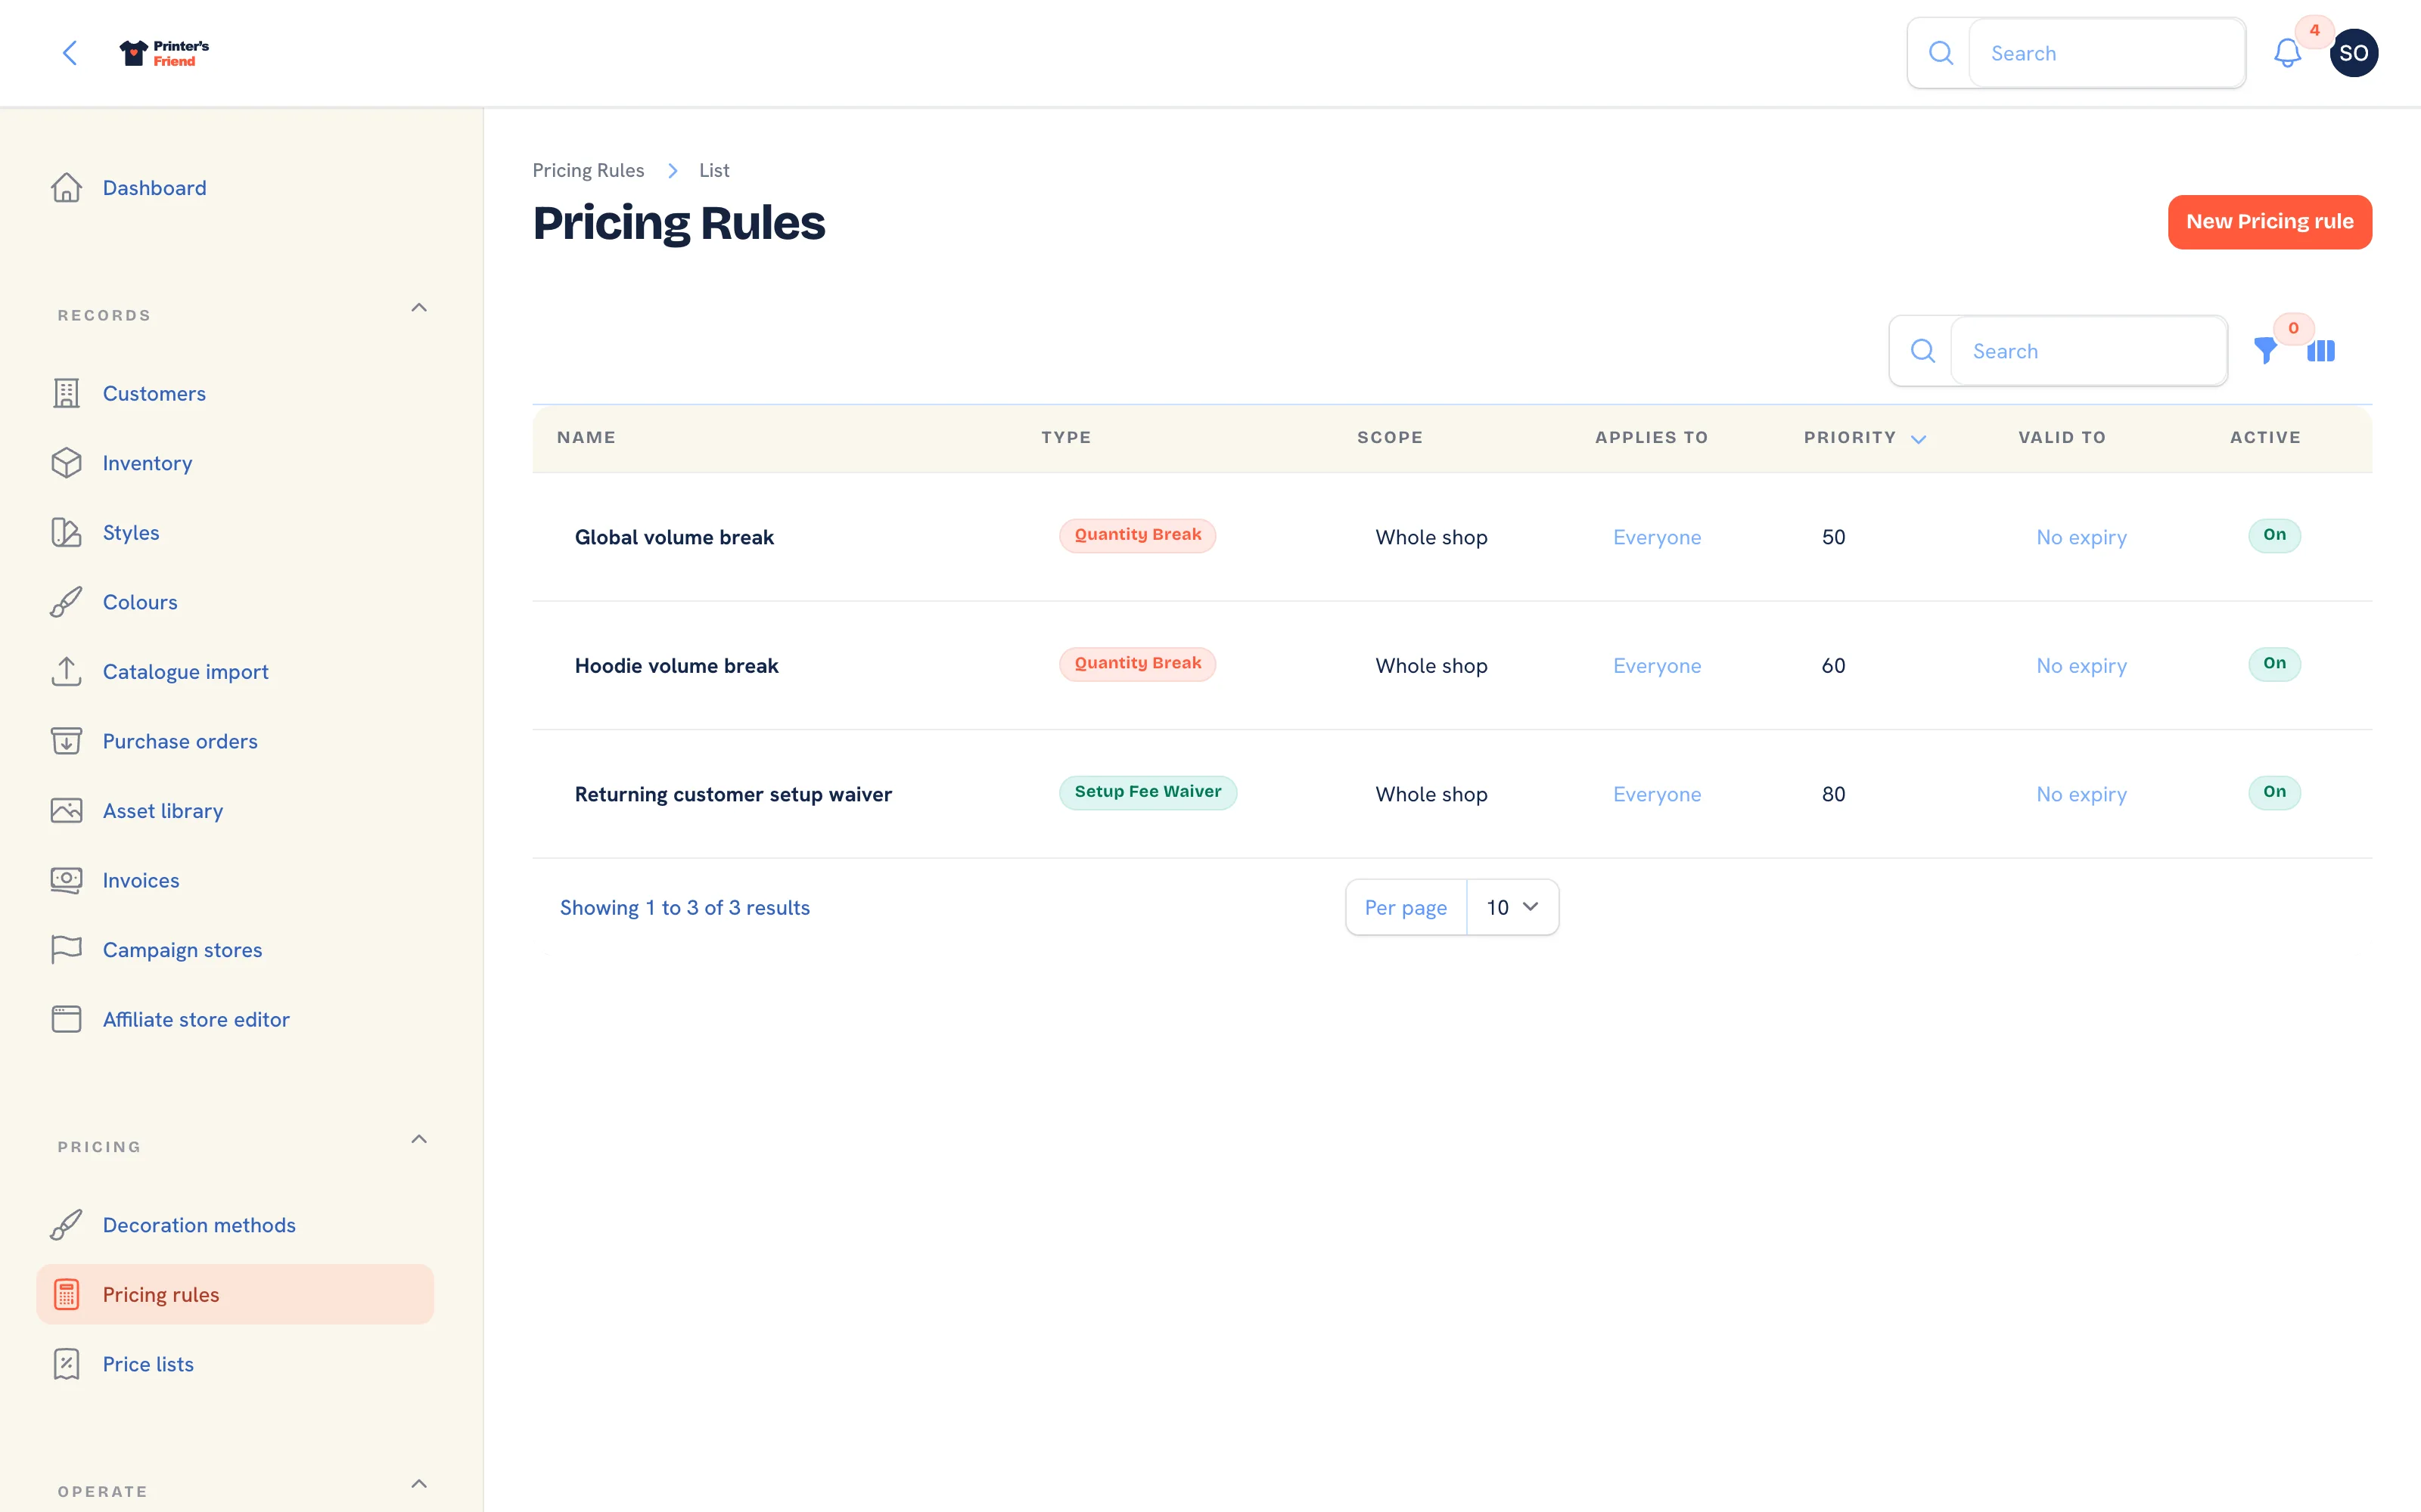Click New Pricing rule button
2421x1512 pixels.
click(2269, 222)
